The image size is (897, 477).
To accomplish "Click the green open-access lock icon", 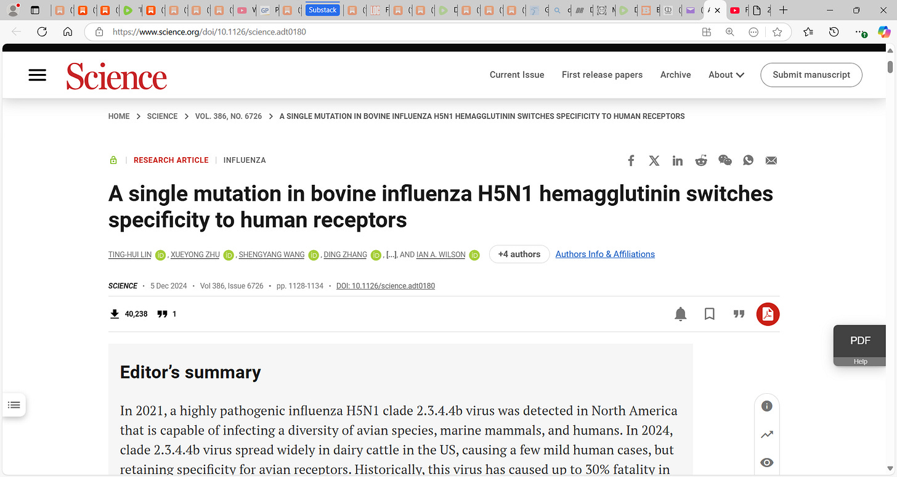I will point(113,160).
